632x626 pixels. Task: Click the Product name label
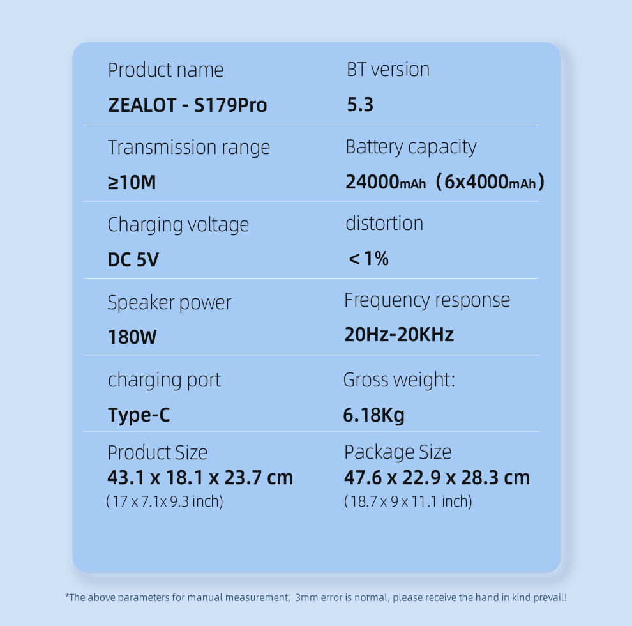(x=165, y=71)
